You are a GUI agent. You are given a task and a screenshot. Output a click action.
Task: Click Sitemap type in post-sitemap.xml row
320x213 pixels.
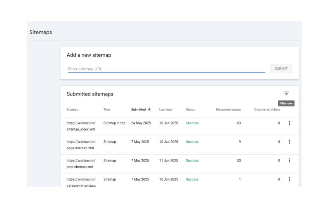tap(110, 160)
